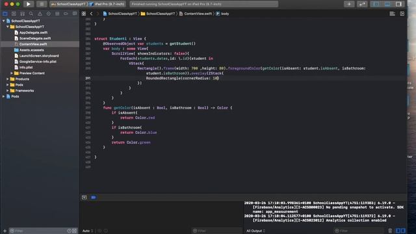Screen dimensions: 416x234
Task: Select LaunchScreen.storyboard in the navigator
Action: pyautogui.click(x=39, y=56)
